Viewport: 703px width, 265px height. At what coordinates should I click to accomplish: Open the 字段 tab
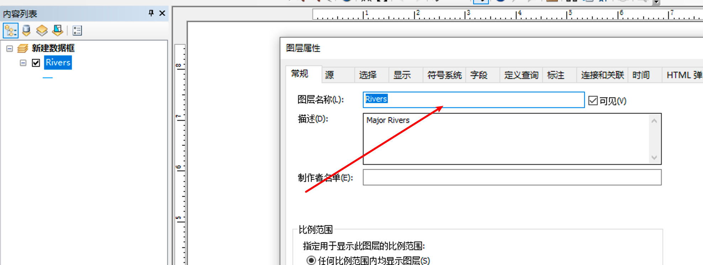(483, 75)
